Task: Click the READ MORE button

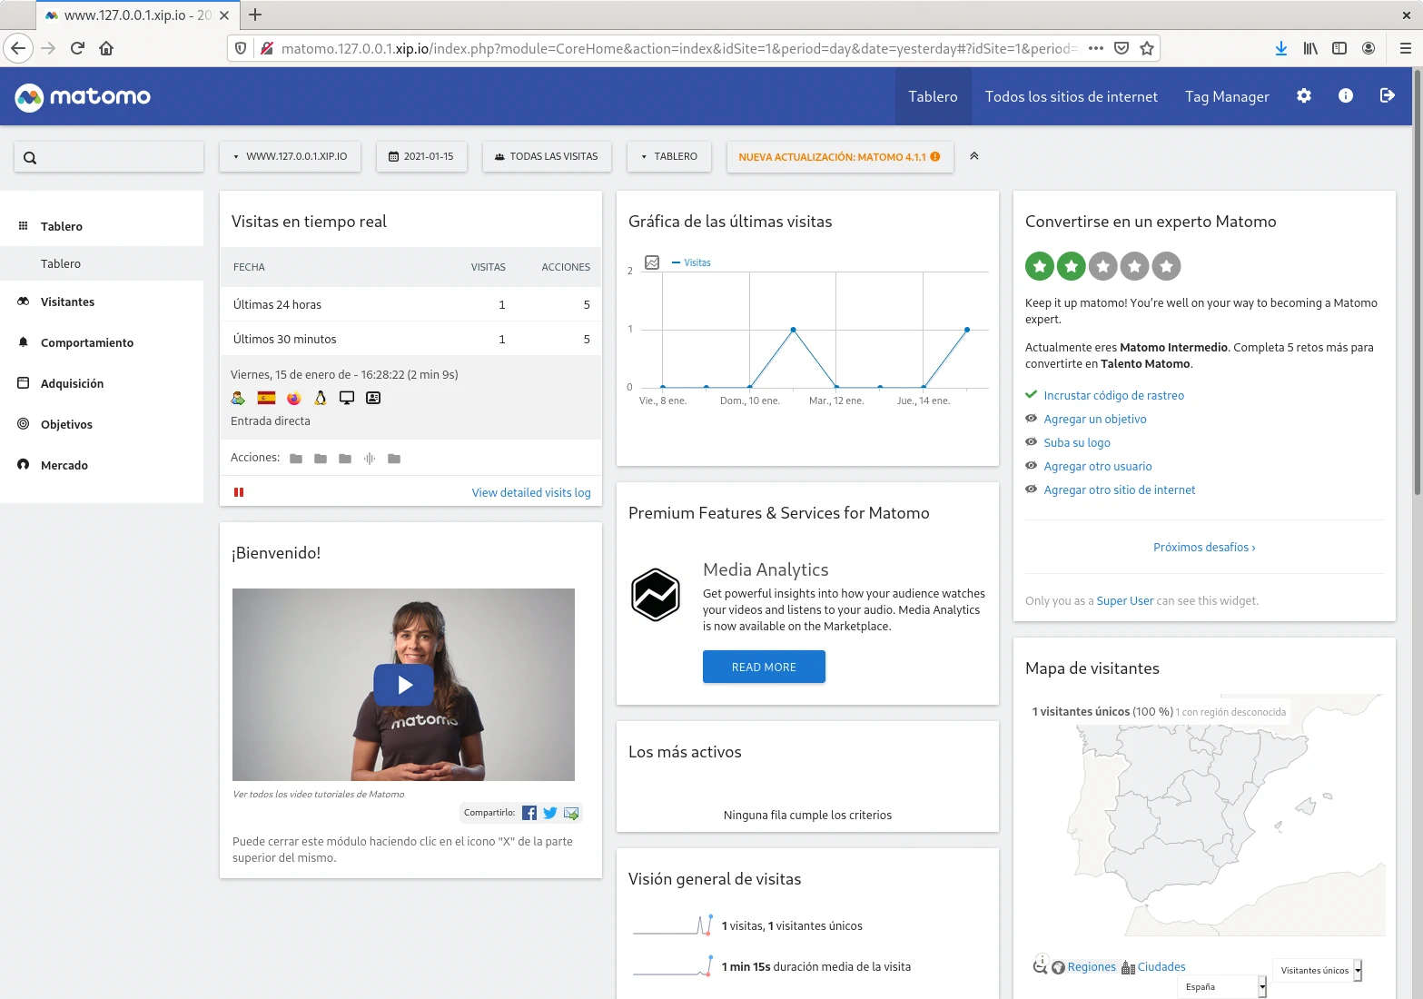Action: (764, 667)
